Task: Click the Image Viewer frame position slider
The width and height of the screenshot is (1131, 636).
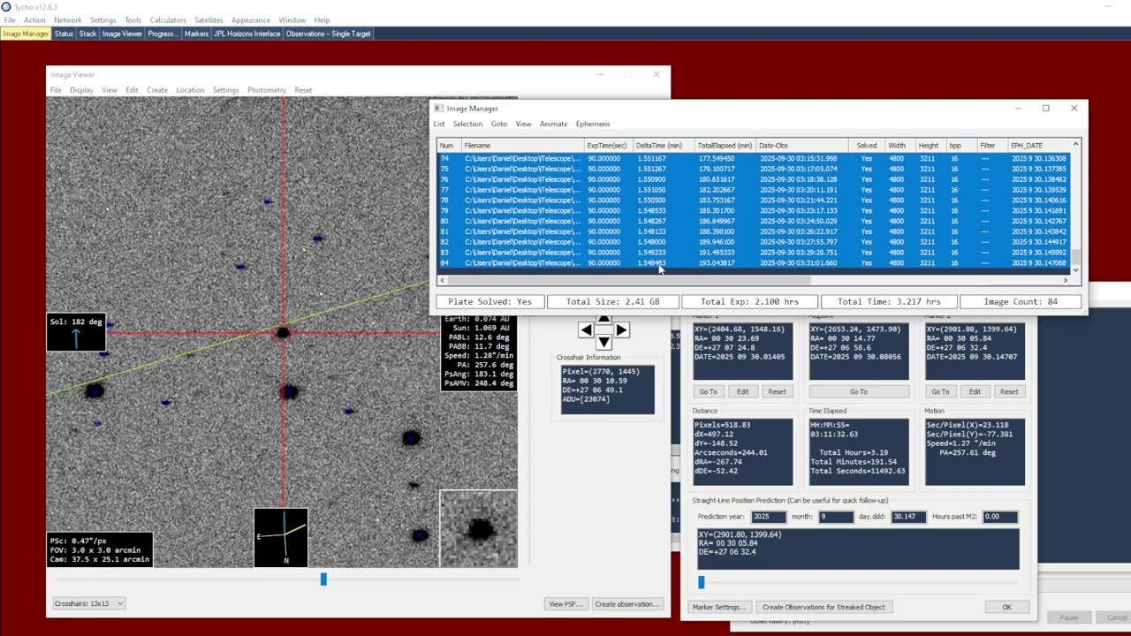Action: pyautogui.click(x=323, y=579)
